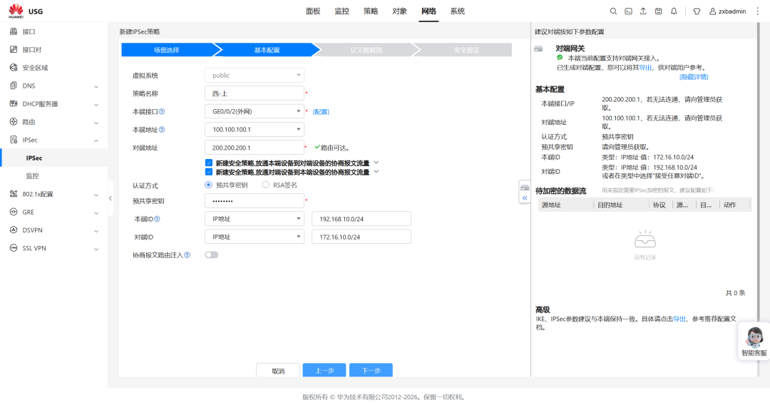
Task: Go to 场景选择 wizard step
Action: (x=167, y=50)
